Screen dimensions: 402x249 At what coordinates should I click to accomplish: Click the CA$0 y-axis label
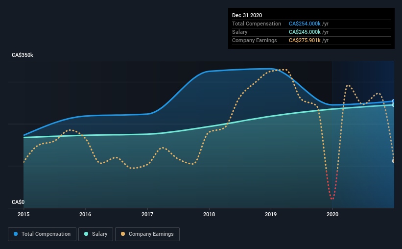18,202
